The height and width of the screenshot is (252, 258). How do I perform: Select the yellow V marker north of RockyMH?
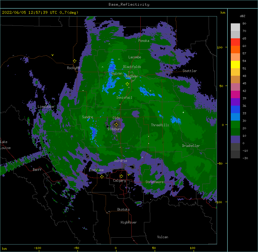point(52,55)
